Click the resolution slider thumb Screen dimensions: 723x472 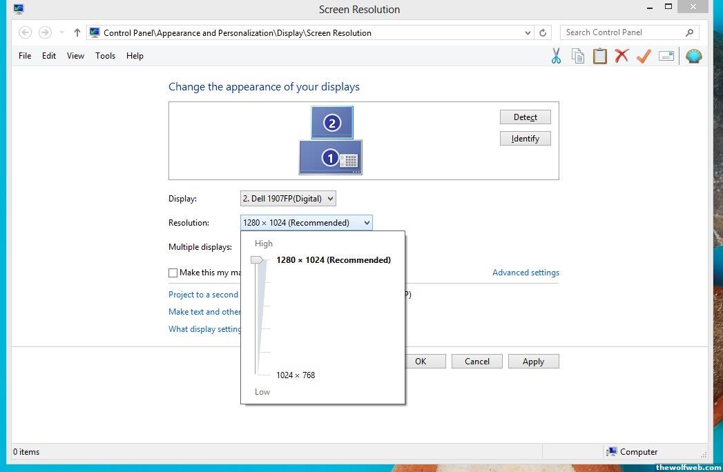tap(257, 259)
